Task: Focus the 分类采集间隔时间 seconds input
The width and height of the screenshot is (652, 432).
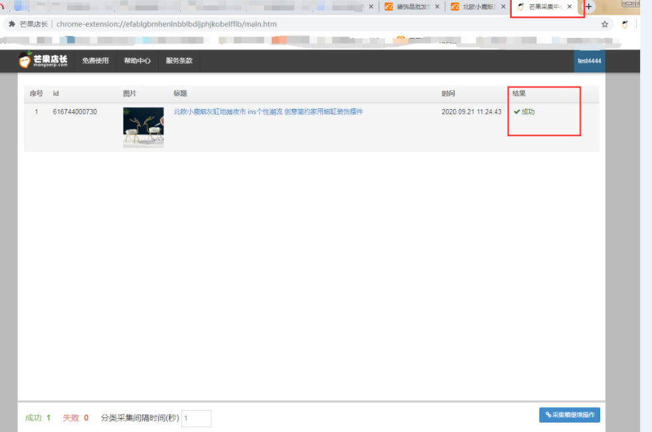Action: tap(196, 418)
